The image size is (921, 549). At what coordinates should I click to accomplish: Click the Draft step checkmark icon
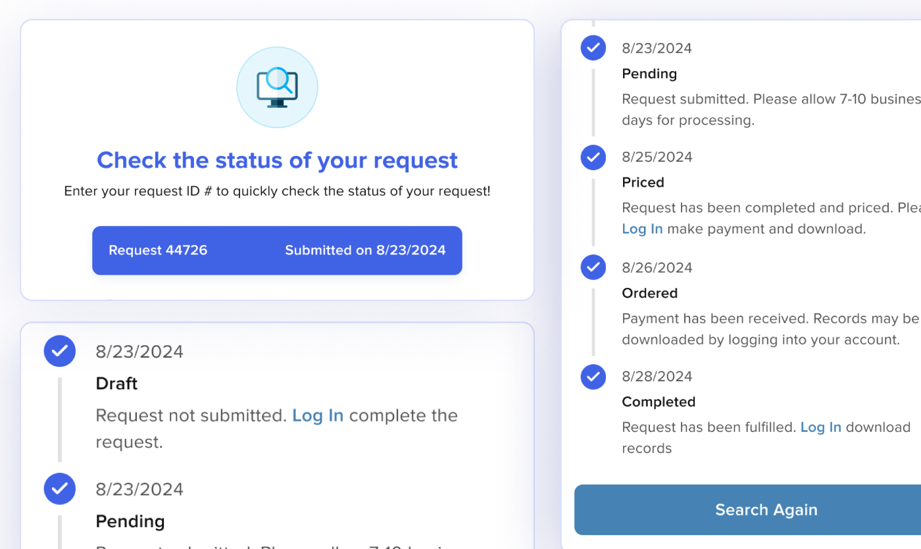coord(60,351)
